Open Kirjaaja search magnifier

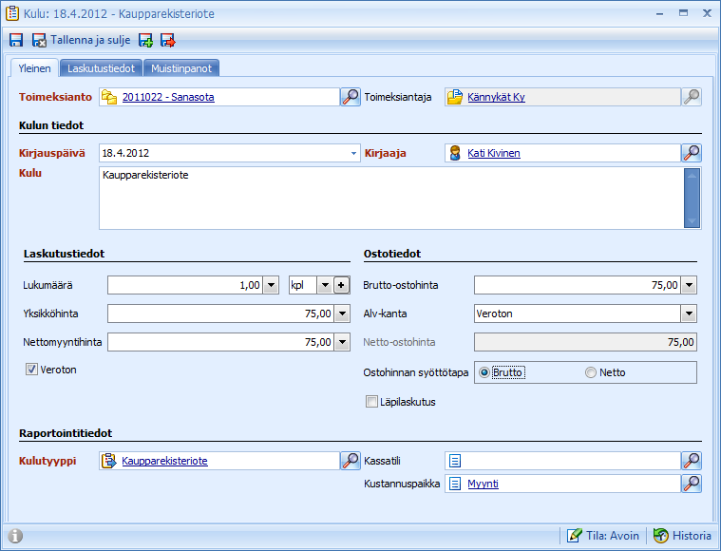[692, 153]
